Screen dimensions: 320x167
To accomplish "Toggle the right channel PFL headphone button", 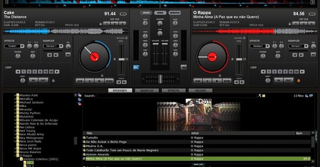I will point(184,67).
